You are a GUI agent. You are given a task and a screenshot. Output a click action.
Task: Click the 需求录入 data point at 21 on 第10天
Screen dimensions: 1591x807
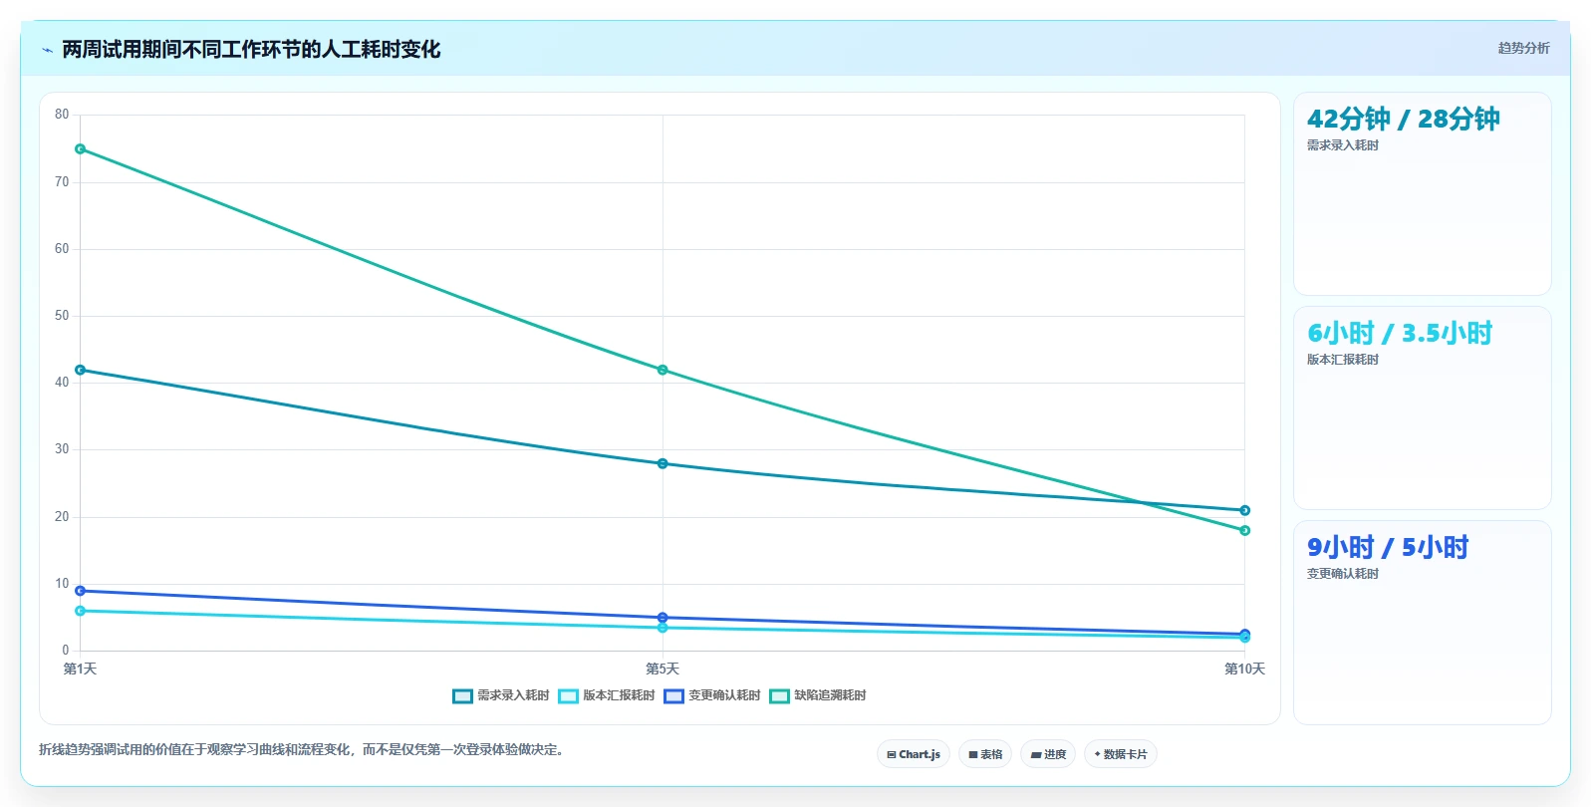[1244, 510]
